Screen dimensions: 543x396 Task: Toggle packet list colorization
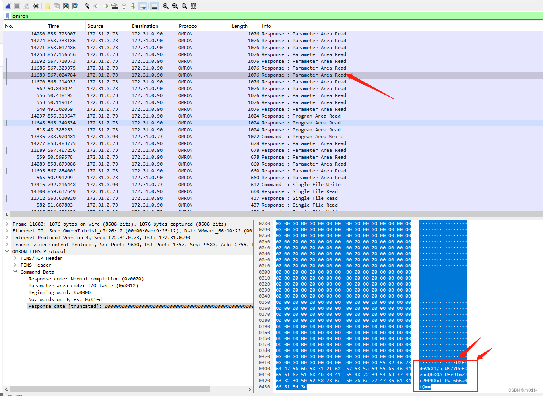click(x=154, y=6)
